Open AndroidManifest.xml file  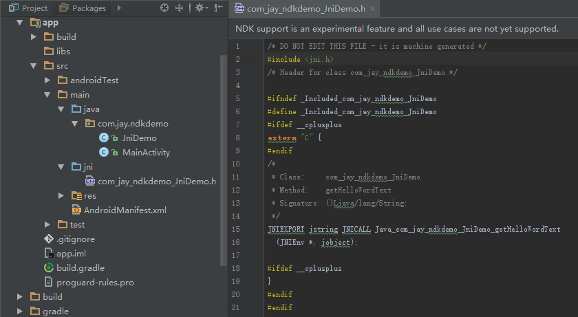(x=125, y=210)
